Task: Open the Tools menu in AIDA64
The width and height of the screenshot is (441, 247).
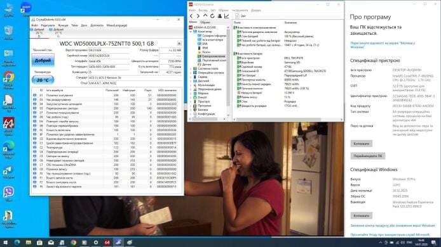Action: point(240,10)
